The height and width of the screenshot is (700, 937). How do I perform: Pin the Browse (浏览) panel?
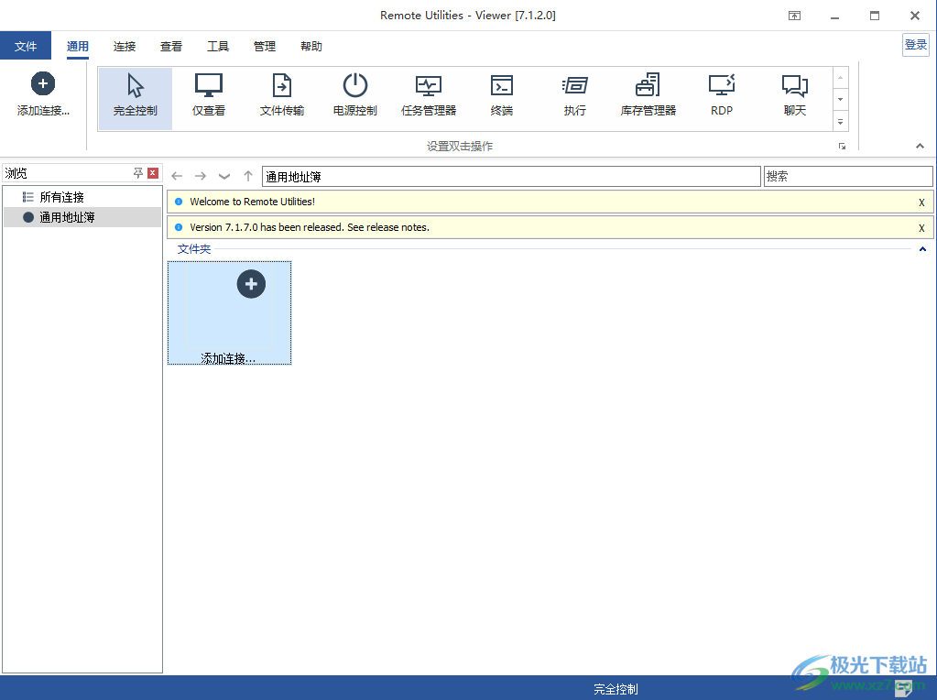tap(138, 173)
